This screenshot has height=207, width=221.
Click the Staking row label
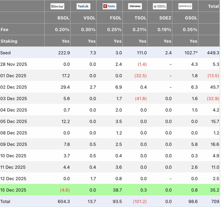coord(9,41)
